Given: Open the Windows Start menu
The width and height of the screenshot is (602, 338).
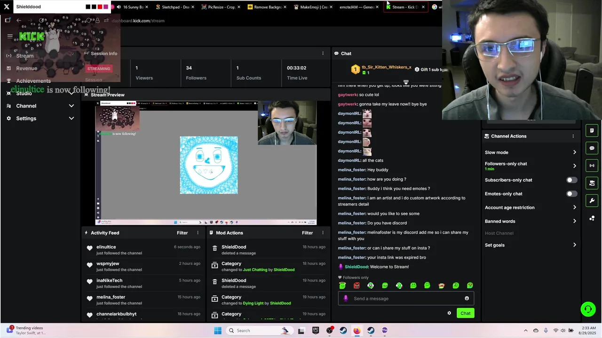Looking at the screenshot, I should 217,330.
